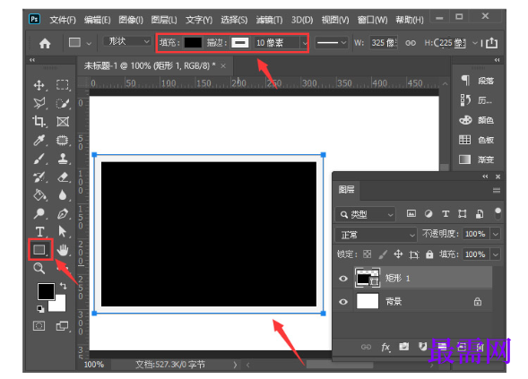The height and width of the screenshot is (379, 528).
Task: Select the Patch healing tool
Action: coord(62,140)
